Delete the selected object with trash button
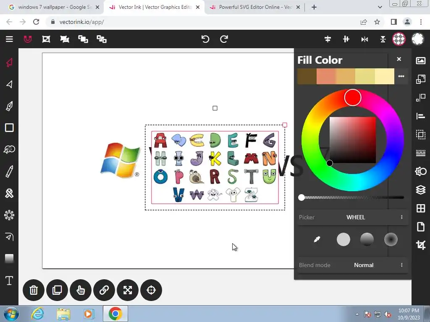 point(34,290)
